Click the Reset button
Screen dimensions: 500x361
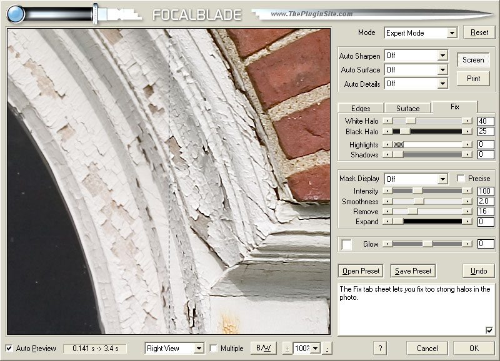point(479,32)
